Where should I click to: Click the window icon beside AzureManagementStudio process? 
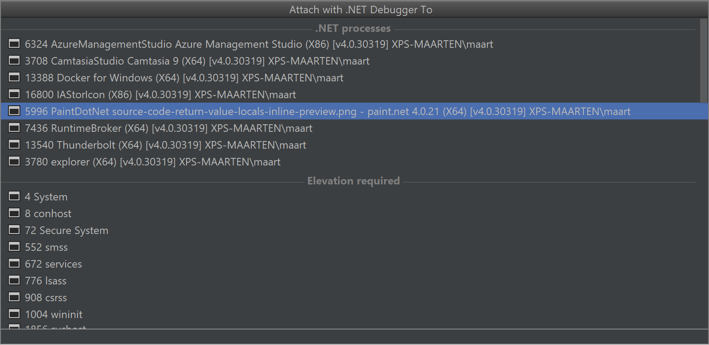point(14,44)
